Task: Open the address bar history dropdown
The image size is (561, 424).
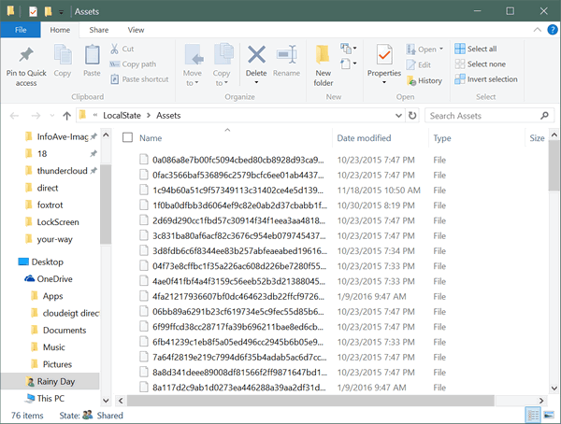Action: pos(398,116)
